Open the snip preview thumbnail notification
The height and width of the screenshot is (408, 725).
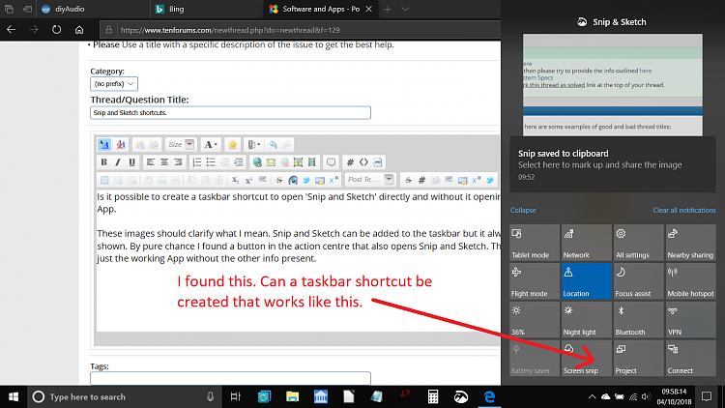click(613, 85)
